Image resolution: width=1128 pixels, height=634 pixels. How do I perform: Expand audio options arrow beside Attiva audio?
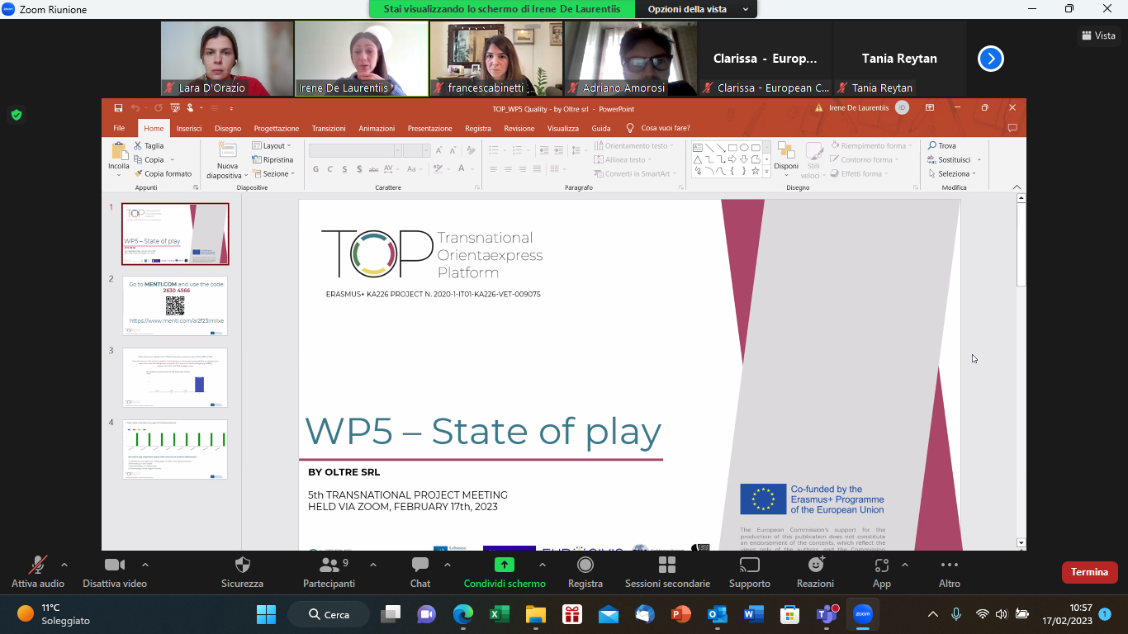(x=64, y=565)
